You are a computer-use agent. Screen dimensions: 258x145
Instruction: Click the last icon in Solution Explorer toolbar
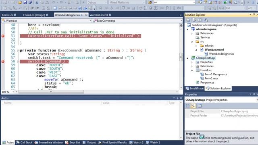(206, 20)
